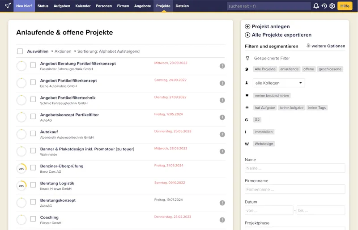The width and height of the screenshot is (358, 230).
Task: Click the paper plane logo icon
Action: pos(8,6)
